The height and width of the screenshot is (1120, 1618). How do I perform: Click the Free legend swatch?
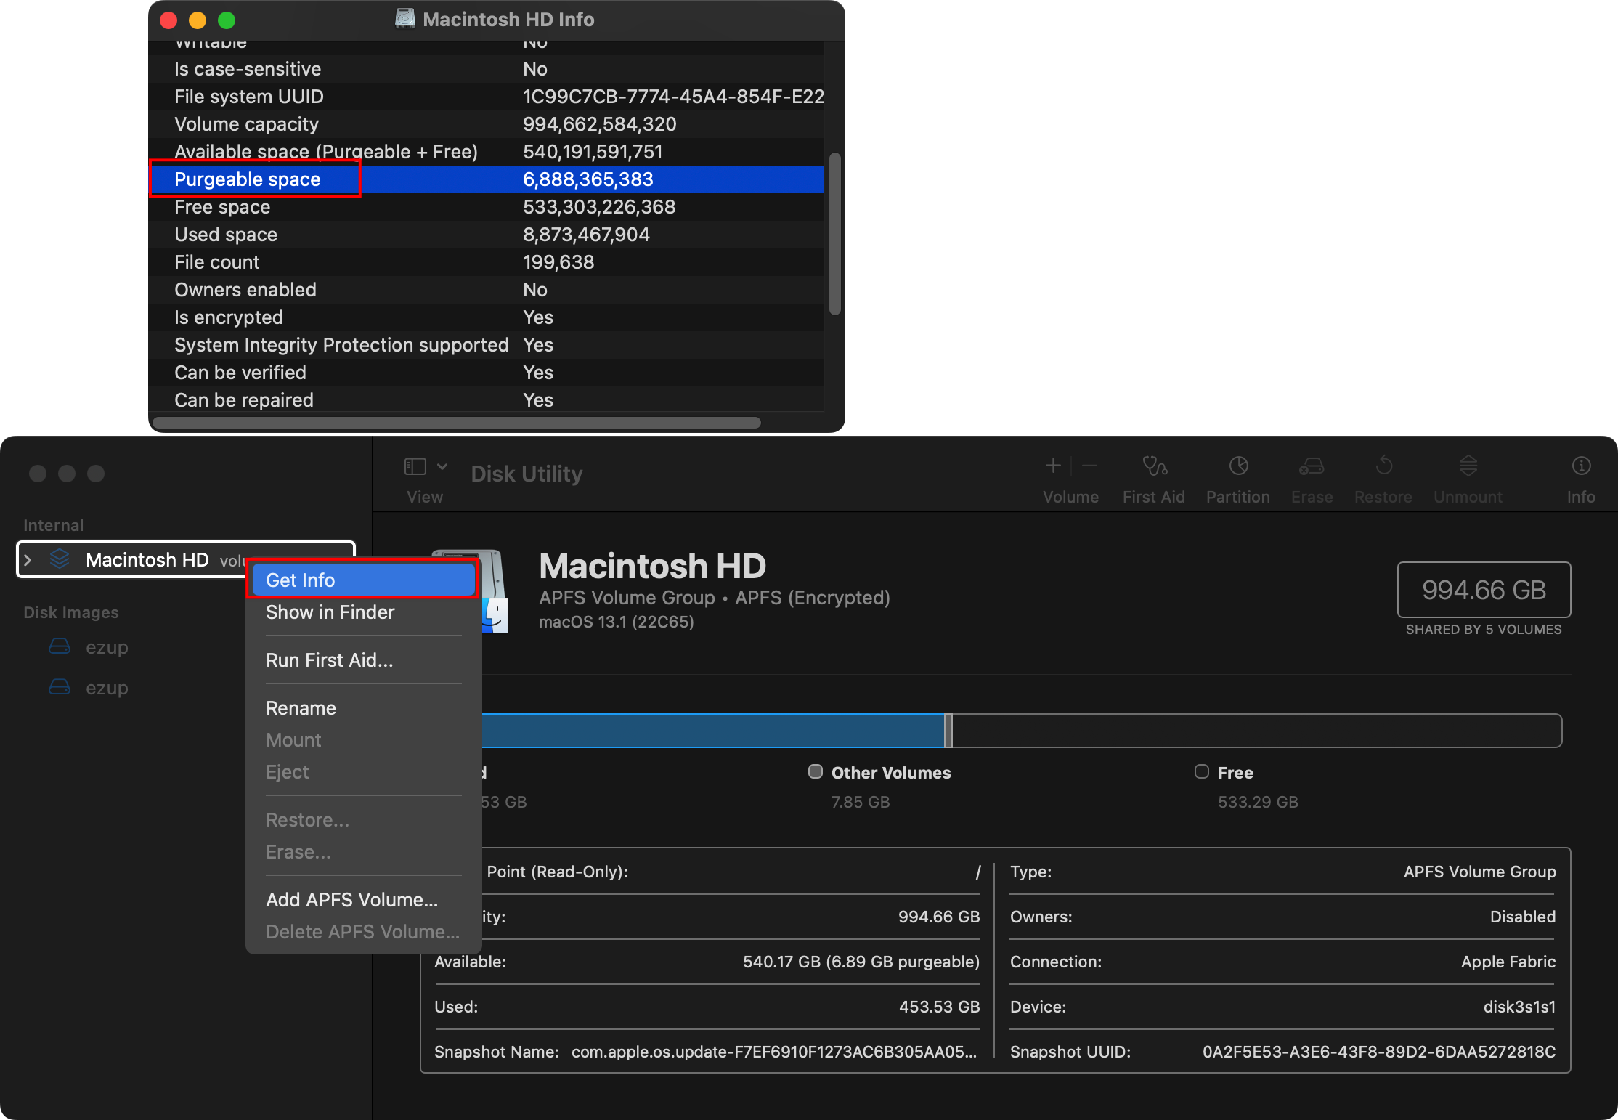click(1202, 771)
